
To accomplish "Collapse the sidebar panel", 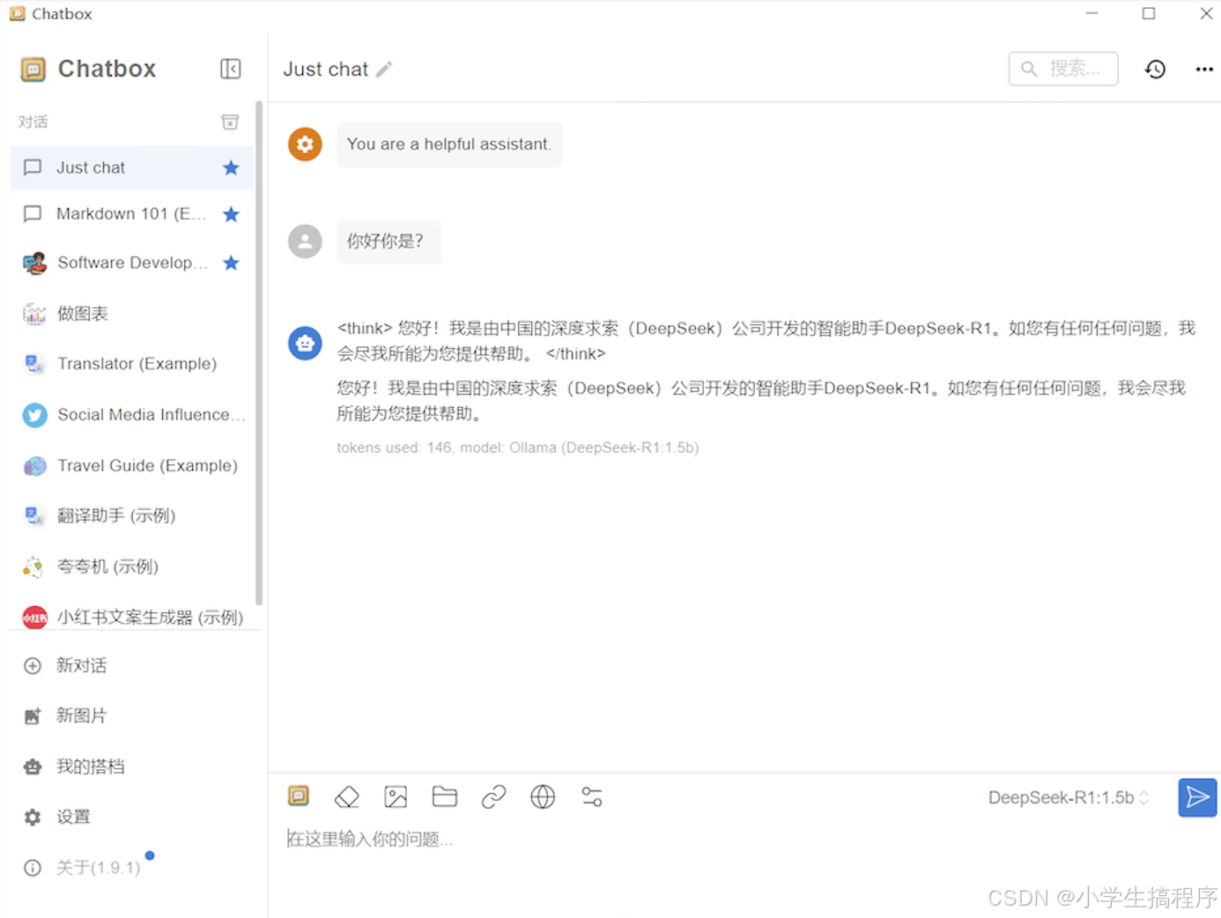I will (x=230, y=69).
